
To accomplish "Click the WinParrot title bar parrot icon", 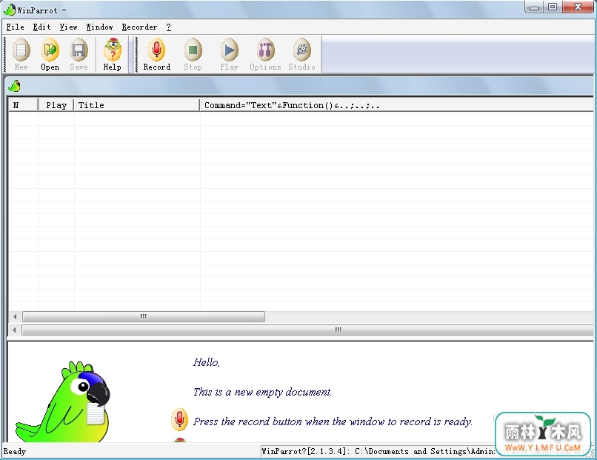I will (x=10, y=10).
